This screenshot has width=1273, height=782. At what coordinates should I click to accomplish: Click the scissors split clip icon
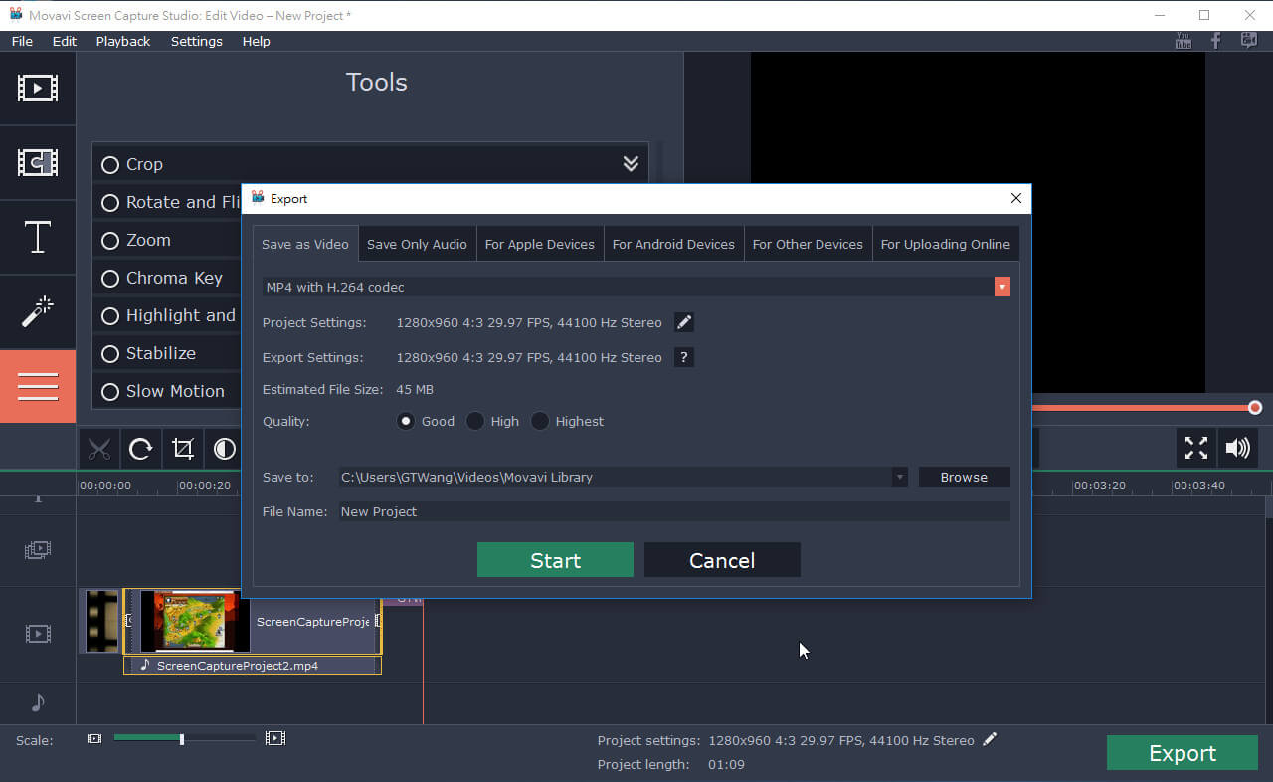(x=98, y=449)
